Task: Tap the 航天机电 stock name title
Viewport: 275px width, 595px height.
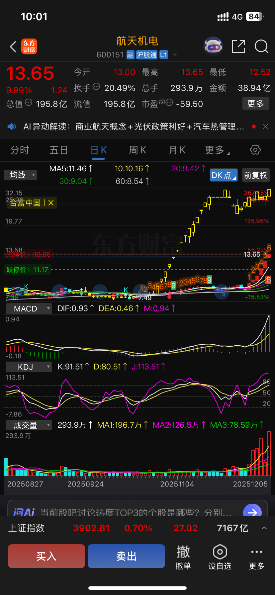Action: pyautogui.click(x=137, y=41)
